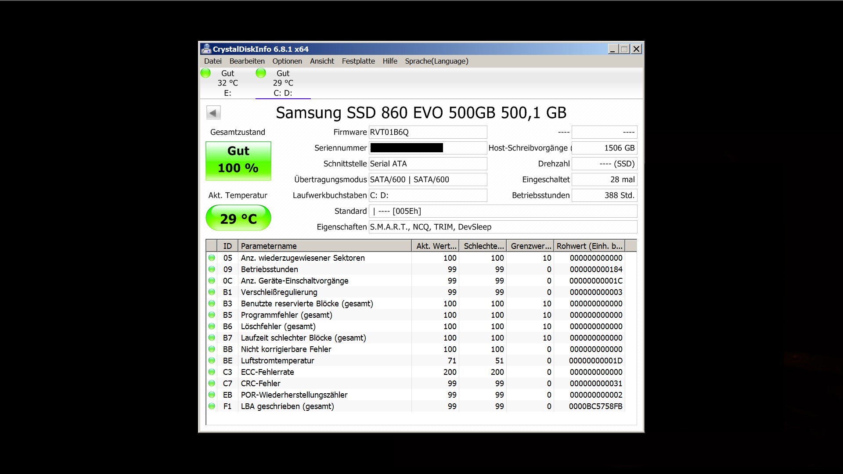Click the Standard field

coord(503,211)
